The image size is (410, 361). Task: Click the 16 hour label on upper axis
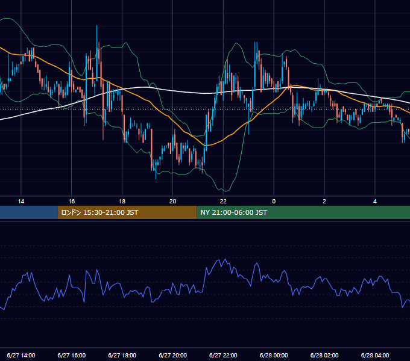tap(71, 202)
